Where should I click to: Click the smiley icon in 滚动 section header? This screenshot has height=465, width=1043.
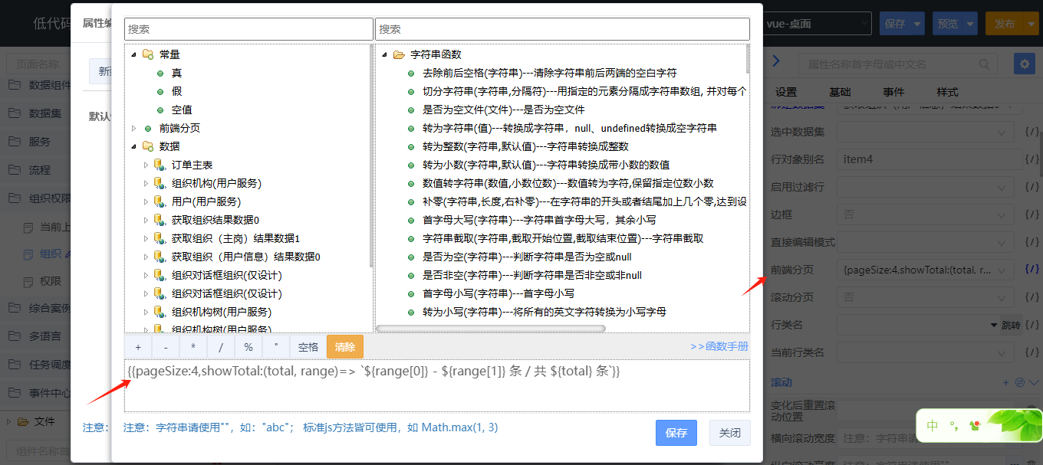1020,382
